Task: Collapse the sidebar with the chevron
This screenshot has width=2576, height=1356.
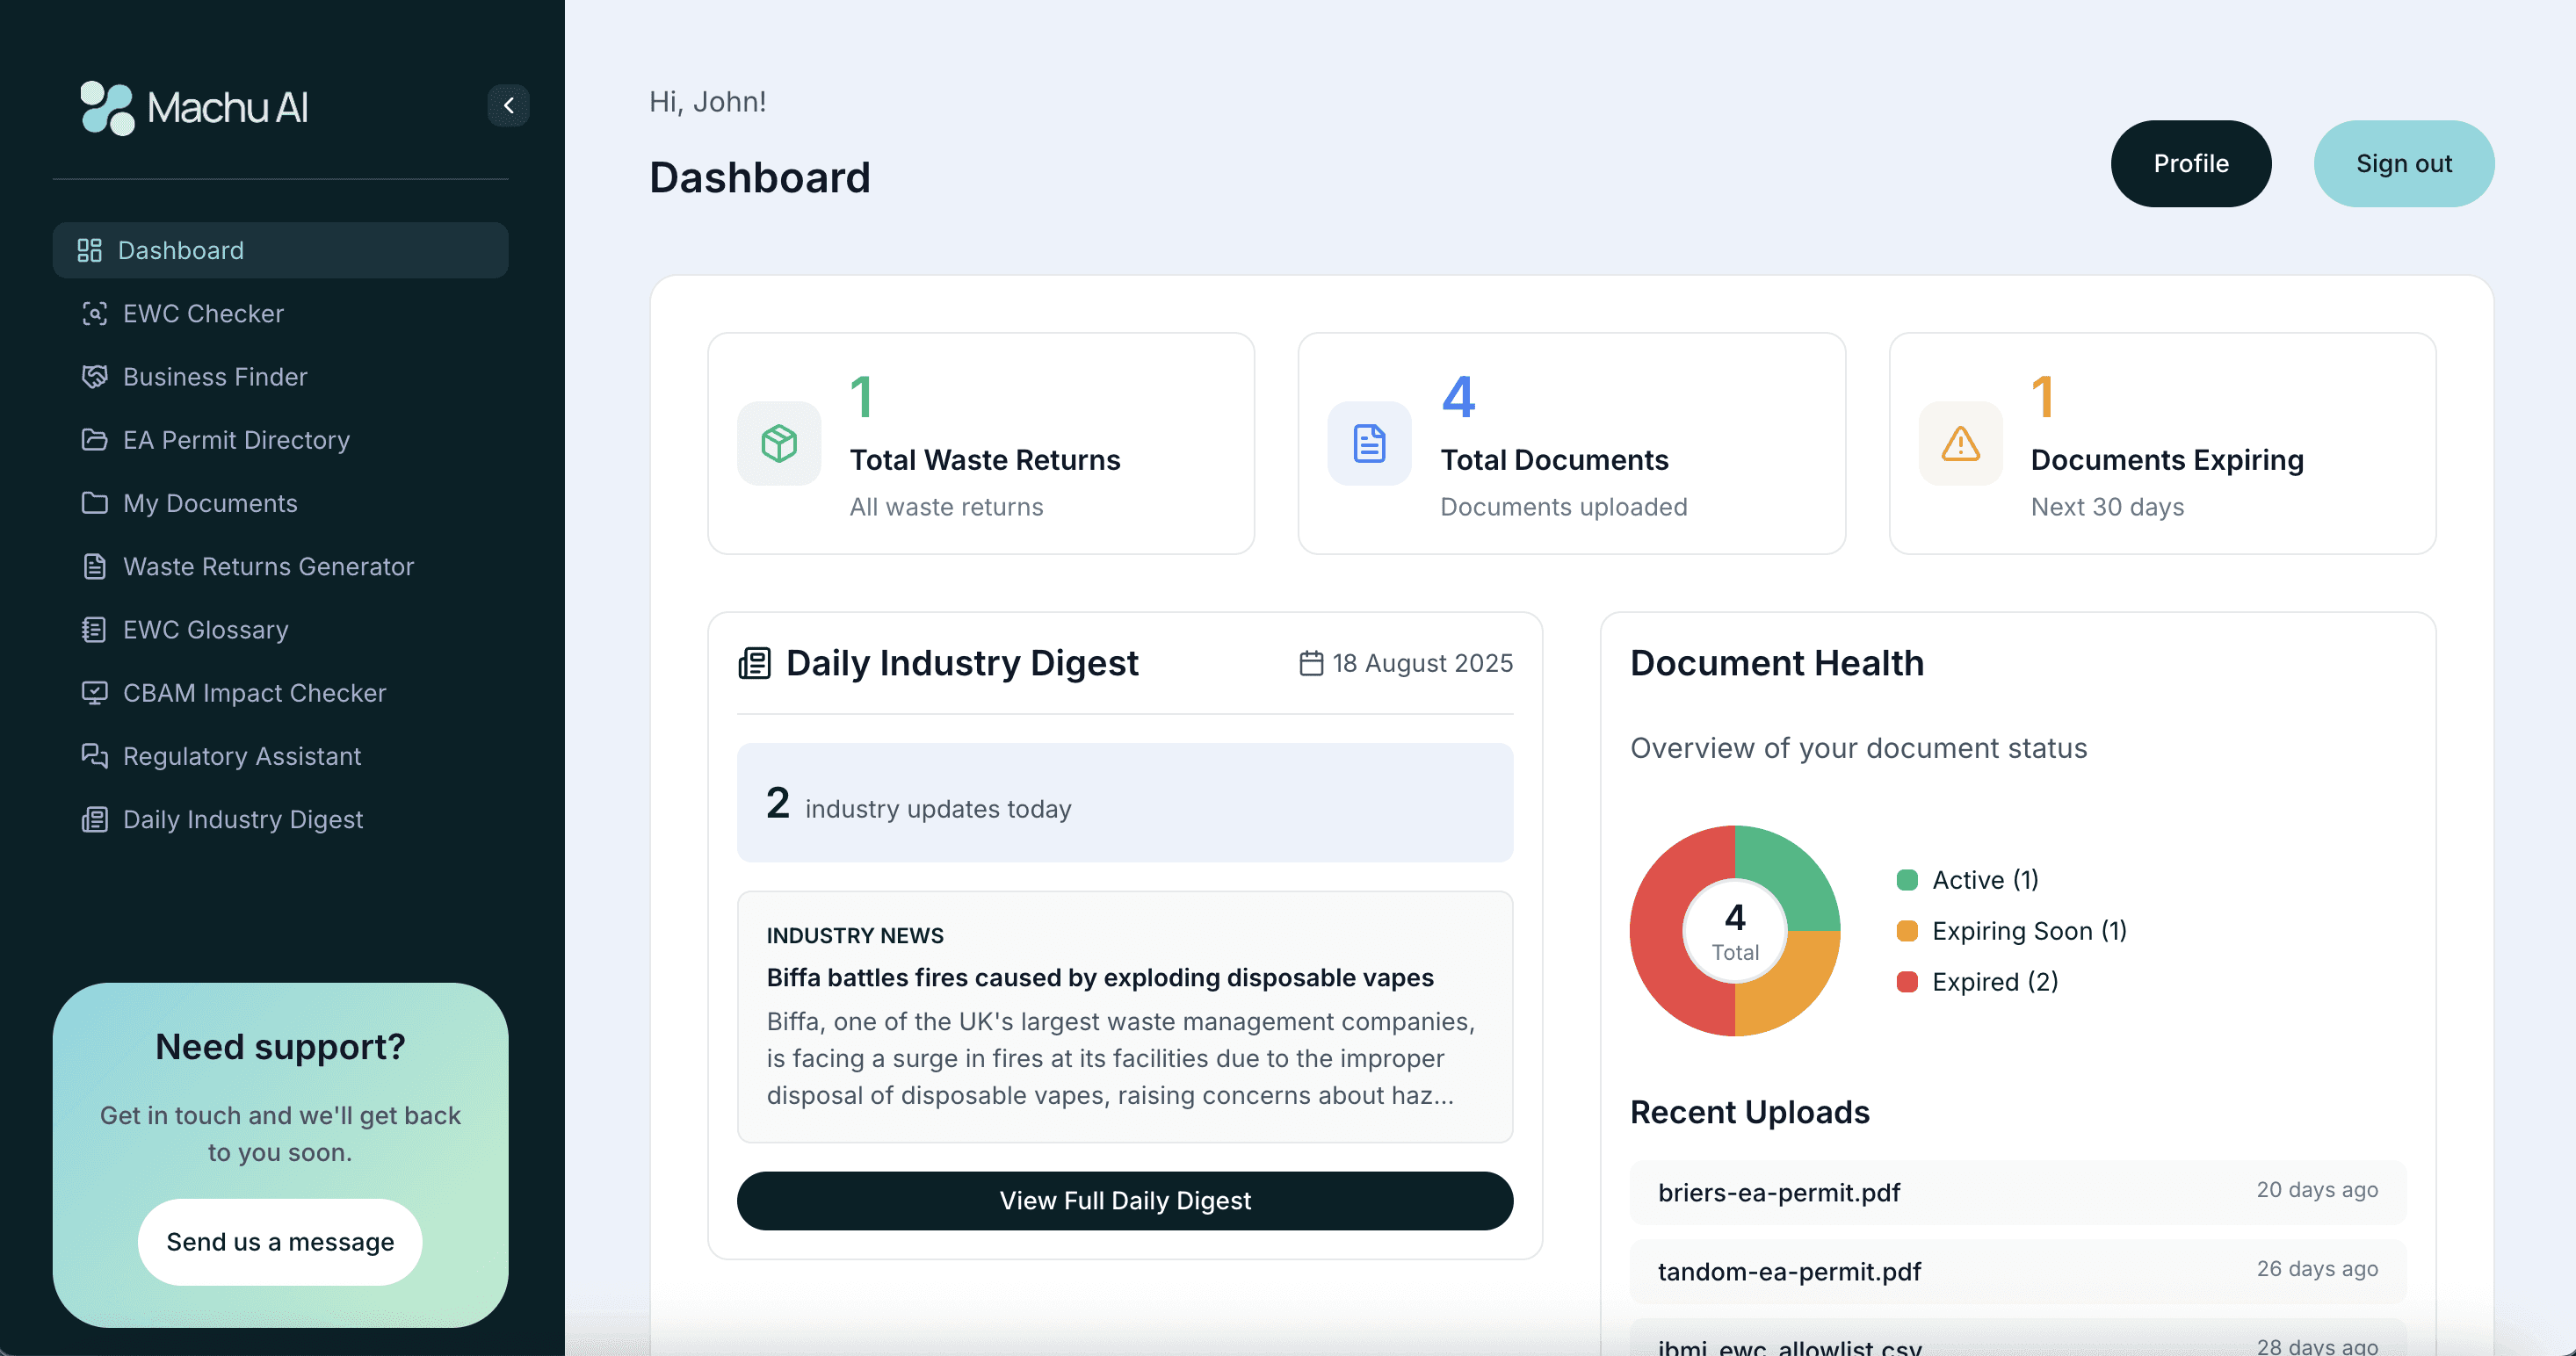Action: click(509, 105)
